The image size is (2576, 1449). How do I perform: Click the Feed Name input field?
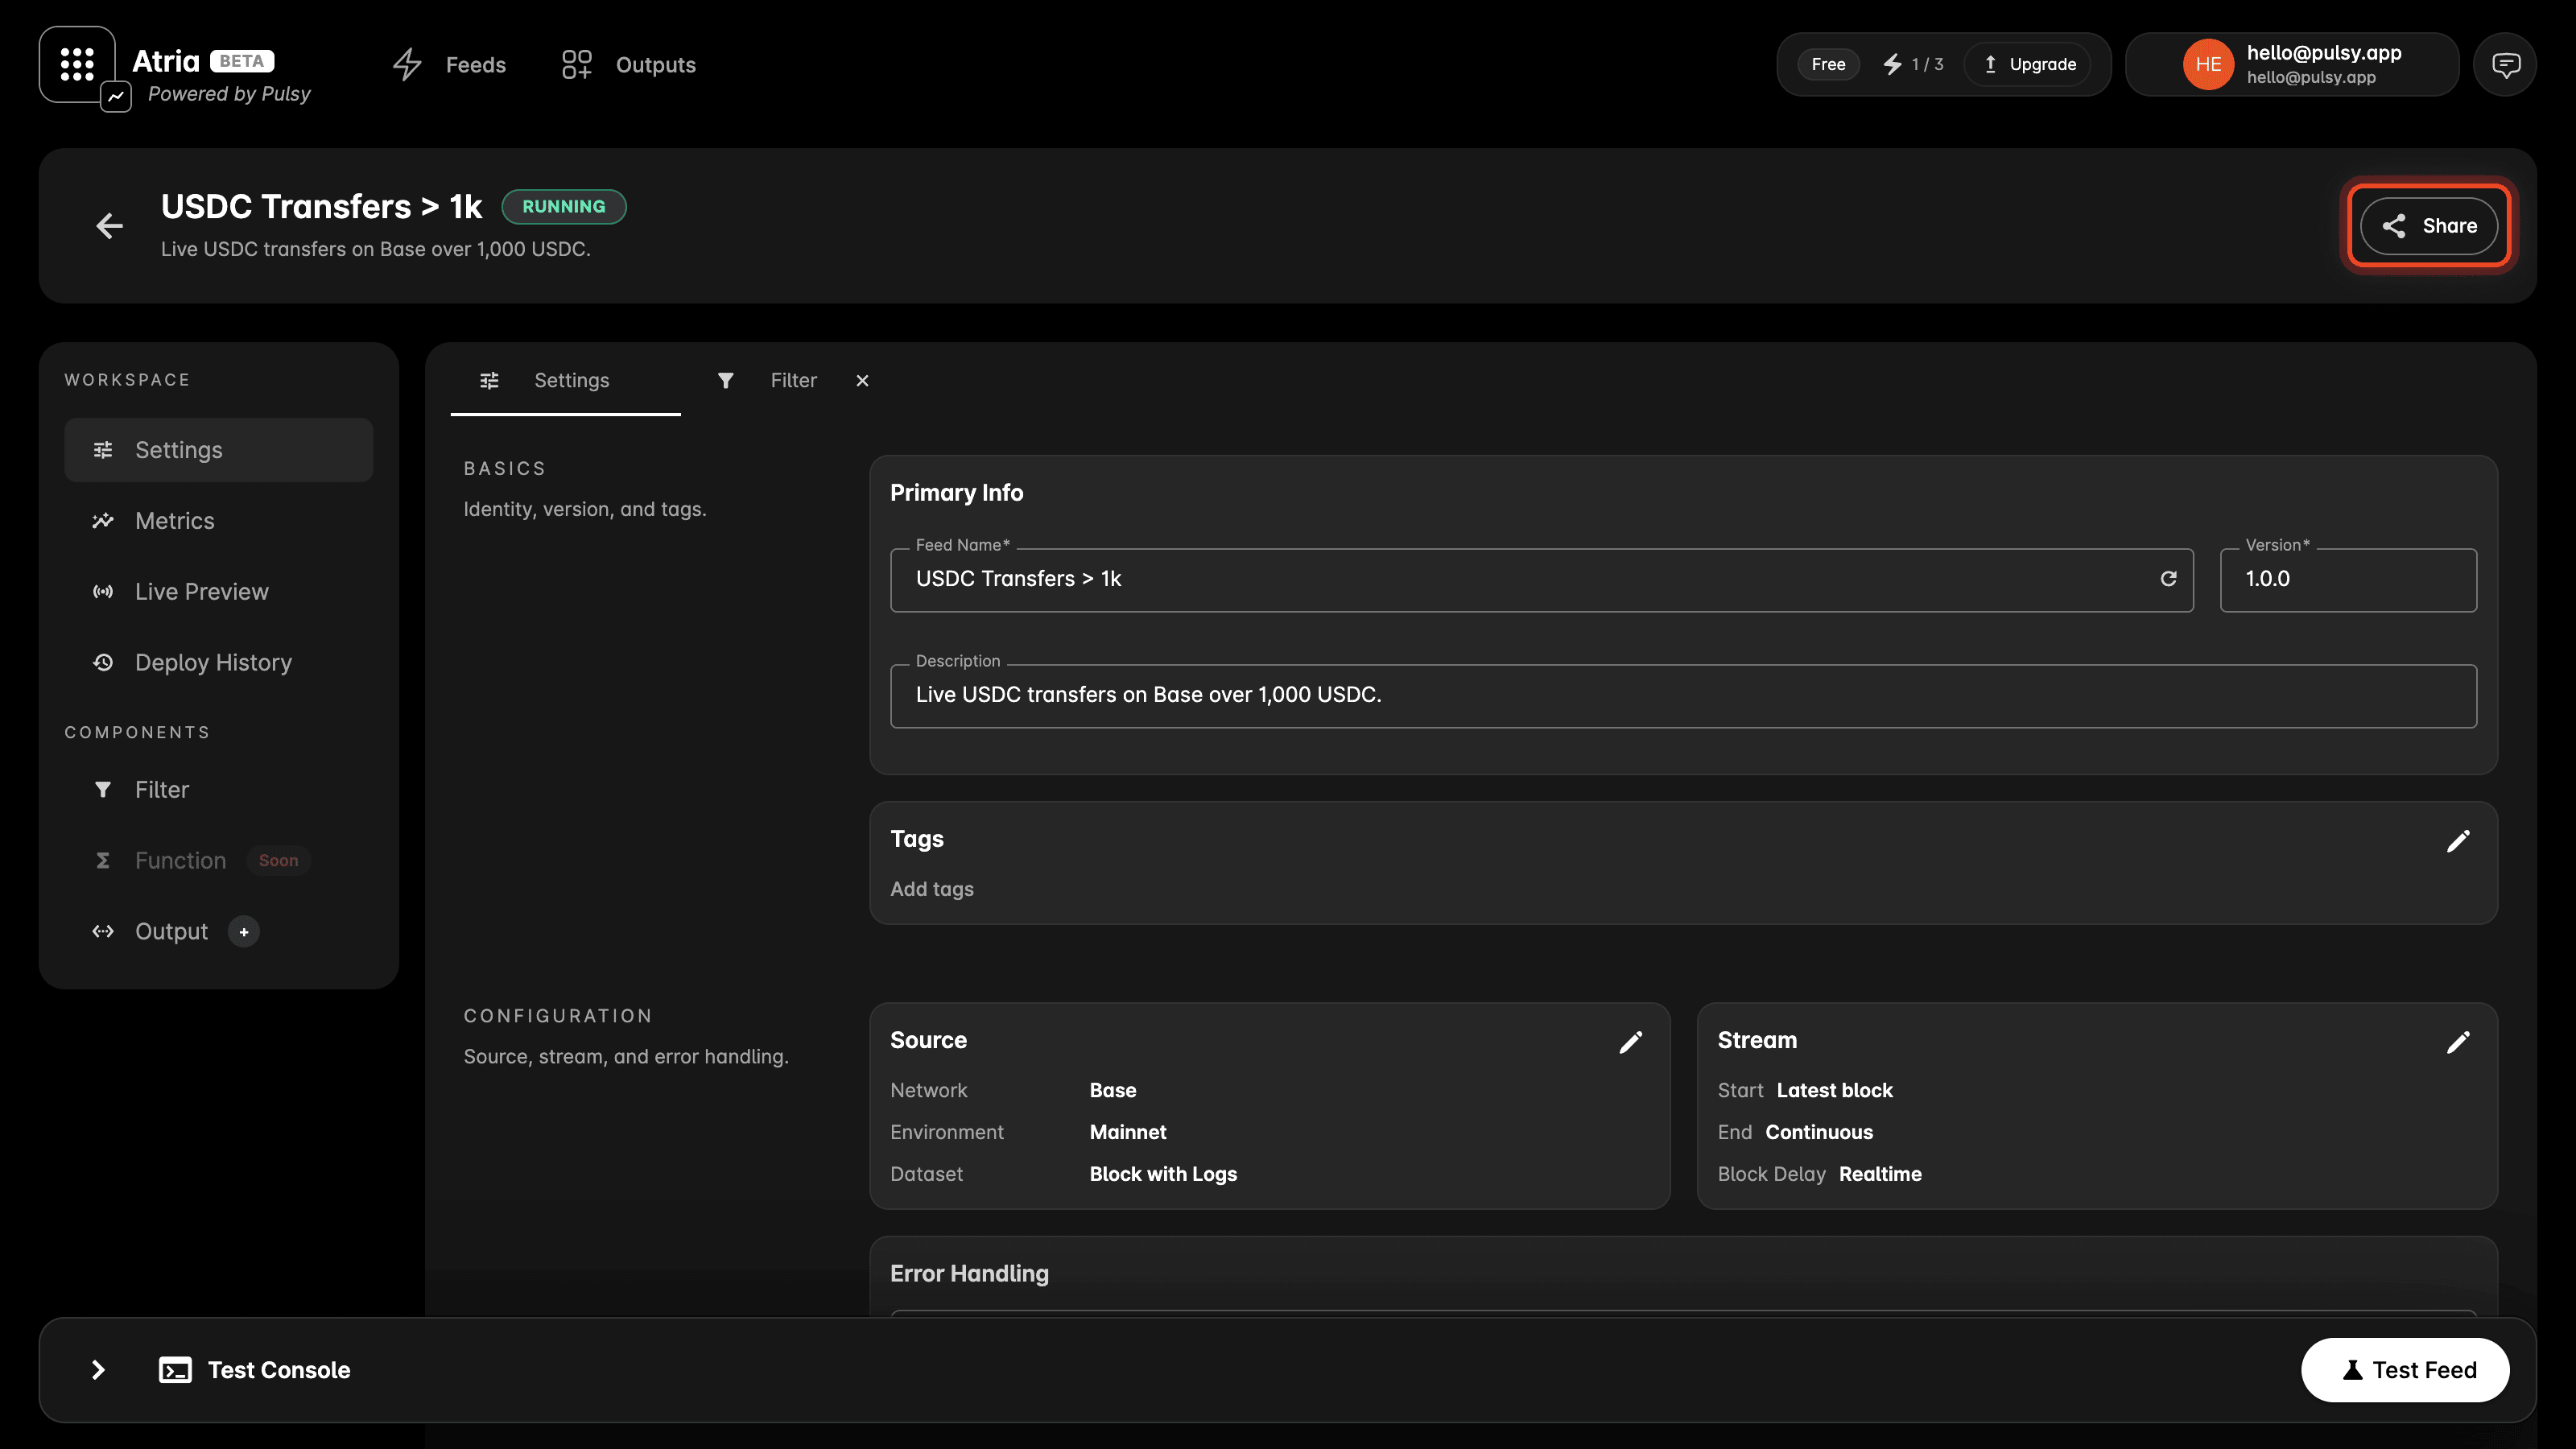(1541, 580)
